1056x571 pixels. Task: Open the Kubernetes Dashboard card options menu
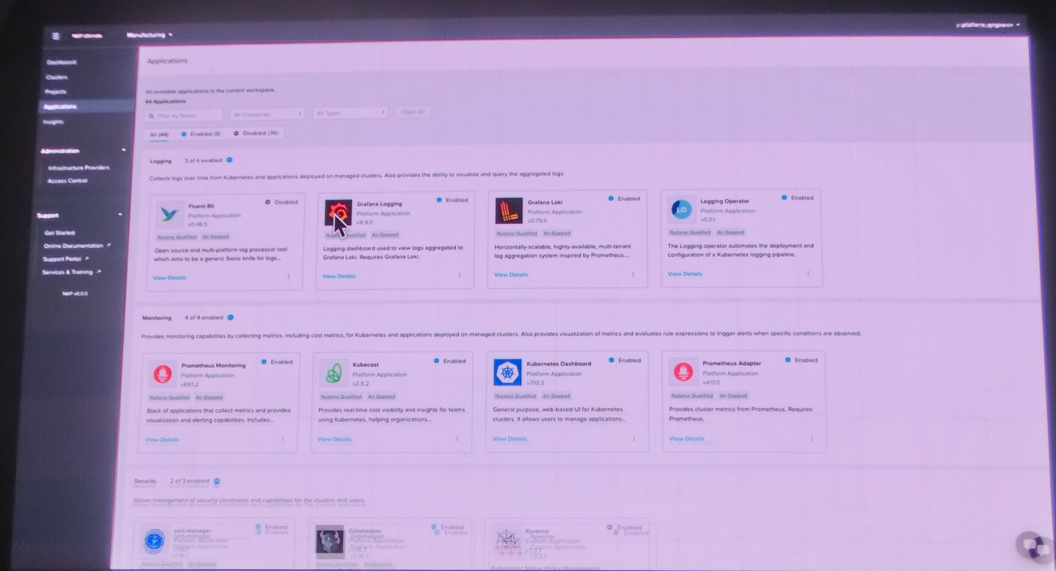(x=634, y=438)
